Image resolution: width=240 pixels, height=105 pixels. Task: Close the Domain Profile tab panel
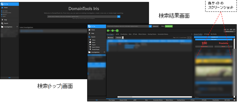pyautogui.click(x=235, y=34)
